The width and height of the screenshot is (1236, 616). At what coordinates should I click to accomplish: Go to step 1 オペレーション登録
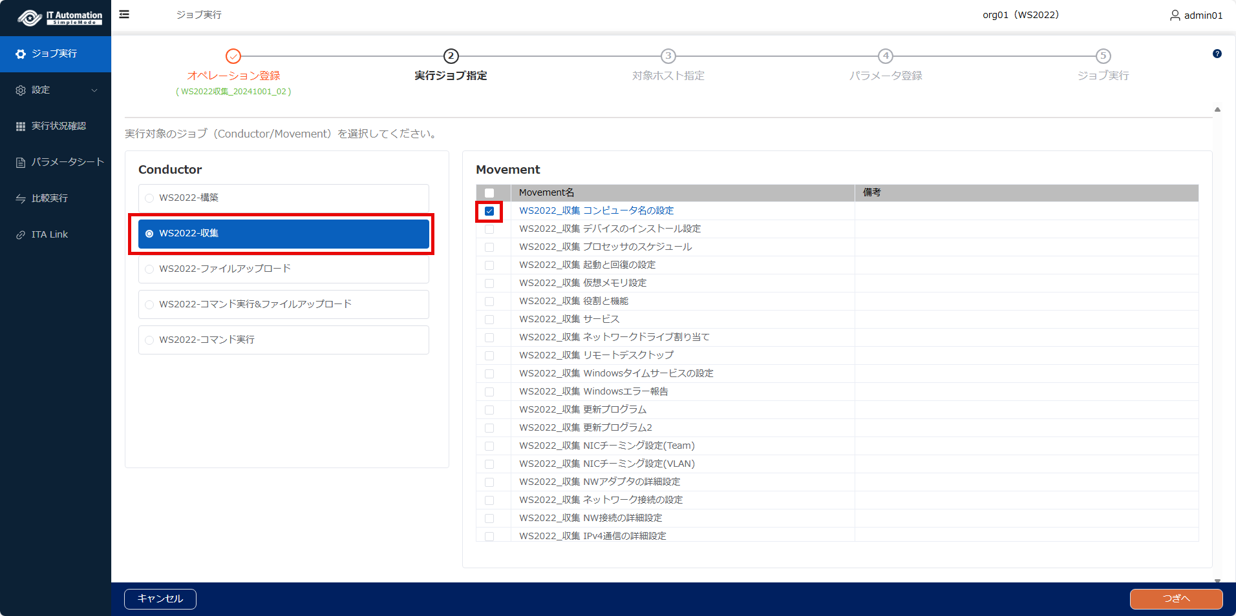tap(233, 57)
